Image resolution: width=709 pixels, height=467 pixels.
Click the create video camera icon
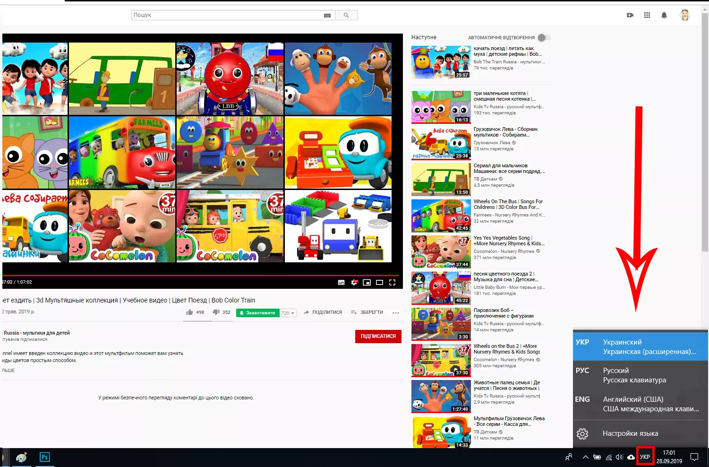pos(630,15)
